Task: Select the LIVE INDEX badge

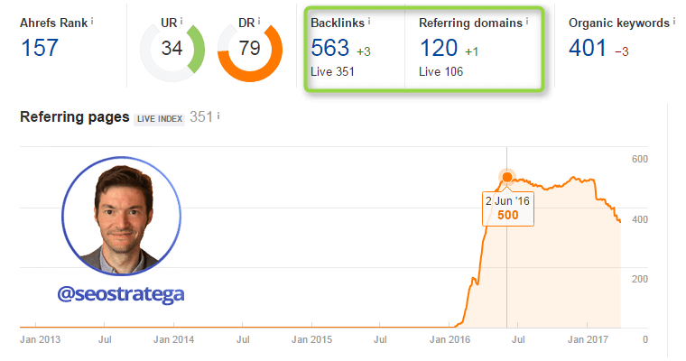Action: coord(159,119)
